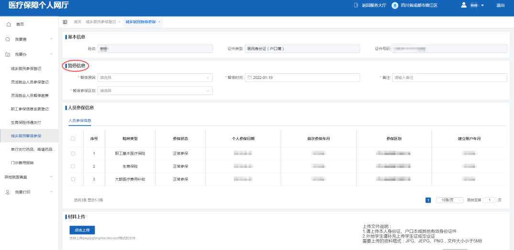Viewport: 514px width, 250px height.
Task: Click the 参保状态 column header
Action: [181, 139]
